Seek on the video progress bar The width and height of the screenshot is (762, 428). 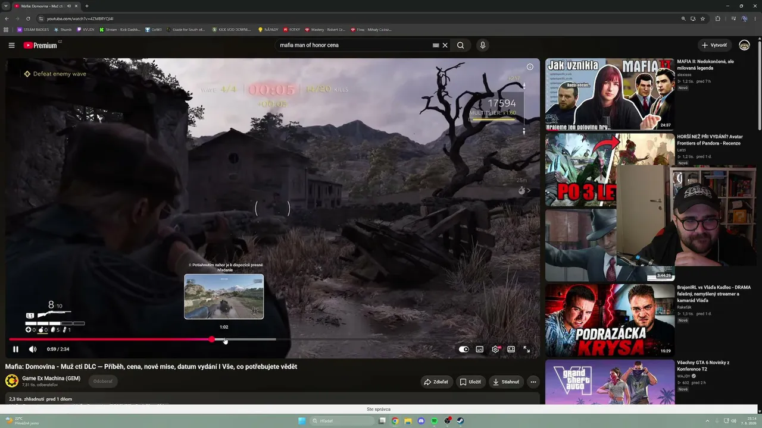coord(273,339)
